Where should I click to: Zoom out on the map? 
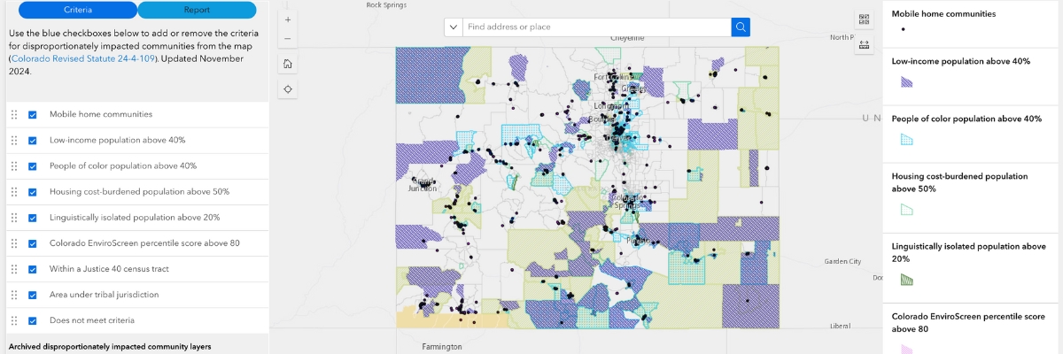click(x=288, y=39)
